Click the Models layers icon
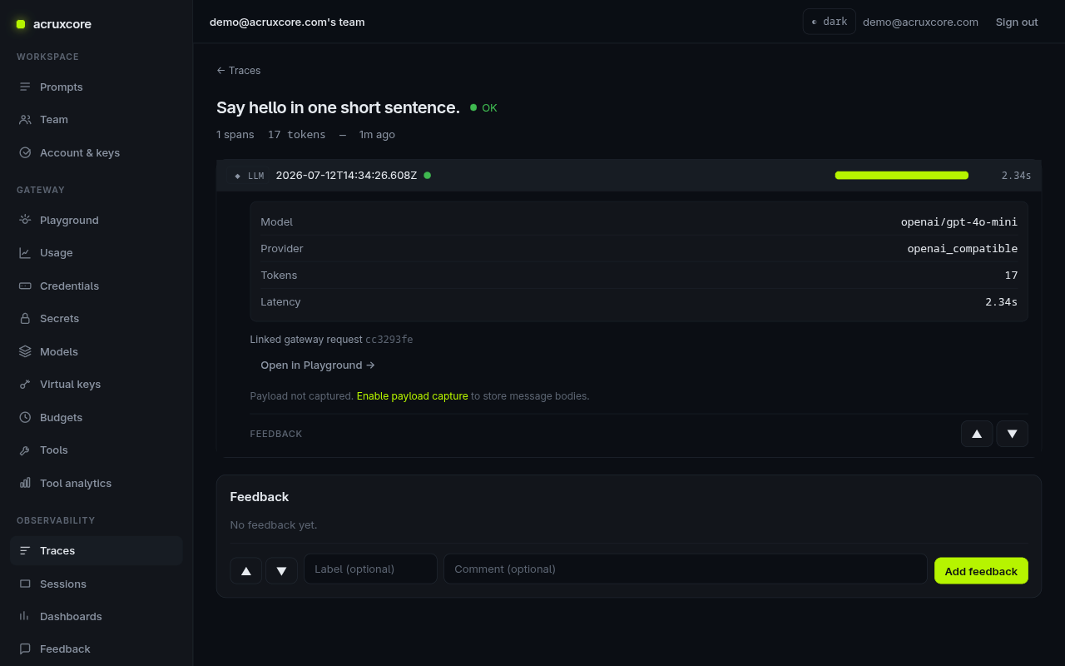 (25, 351)
